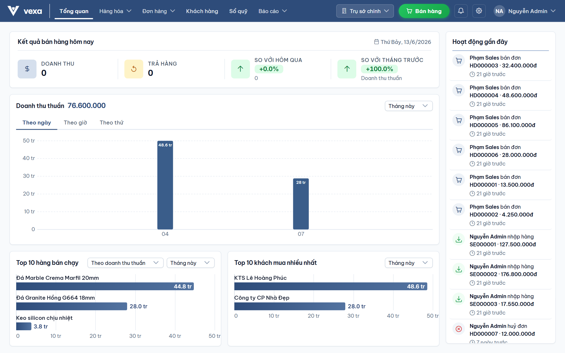This screenshot has height=353, width=565.
Task: Switch to the Theo thứ tab
Action: tap(111, 123)
